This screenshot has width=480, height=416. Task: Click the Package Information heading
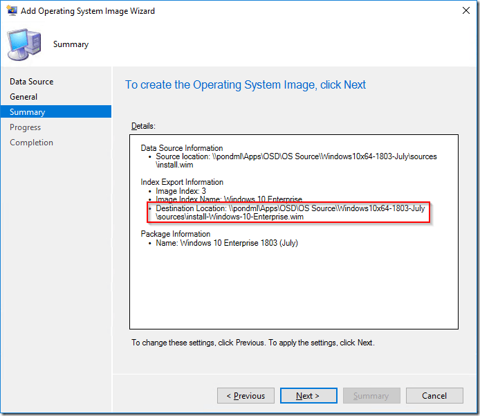pyautogui.click(x=175, y=234)
